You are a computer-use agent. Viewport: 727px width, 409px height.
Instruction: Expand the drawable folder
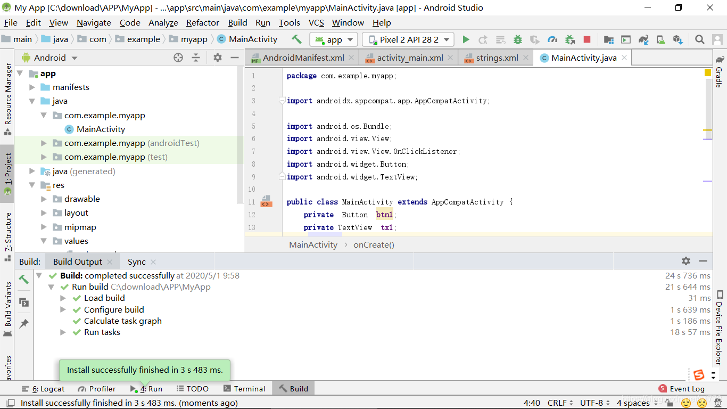point(44,199)
